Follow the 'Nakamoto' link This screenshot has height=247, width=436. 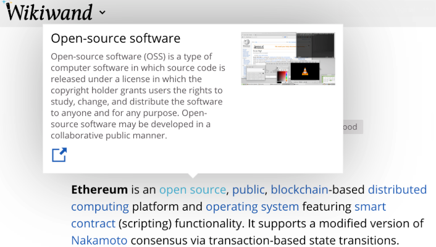(x=99, y=241)
